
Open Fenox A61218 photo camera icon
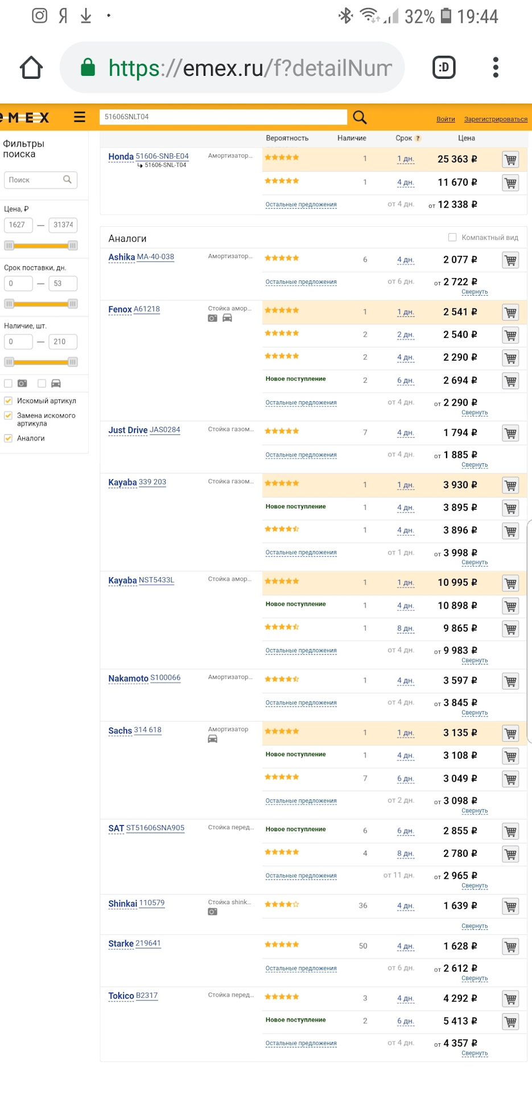point(213,318)
